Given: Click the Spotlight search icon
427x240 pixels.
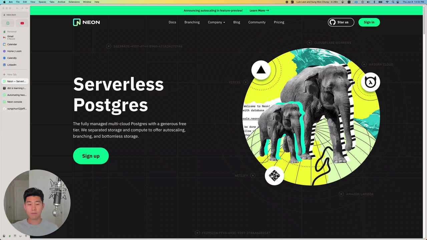Looking at the screenshot, I should (x=393, y=2).
